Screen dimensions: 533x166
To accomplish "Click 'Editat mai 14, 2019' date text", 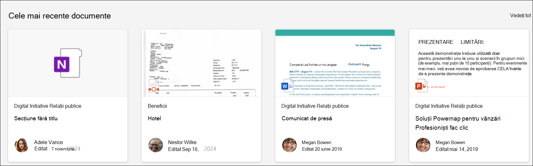I will (x=457, y=149).
